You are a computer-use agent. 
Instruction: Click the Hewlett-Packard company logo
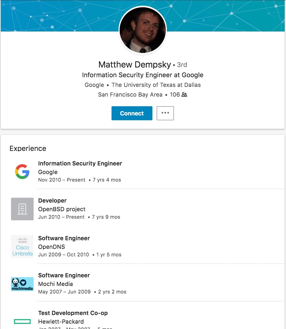[x=22, y=321]
